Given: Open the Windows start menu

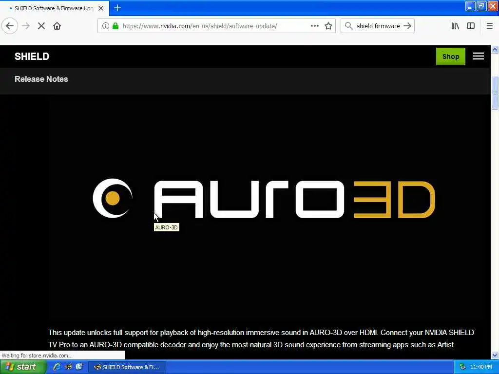Looking at the screenshot, I should (x=23, y=367).
